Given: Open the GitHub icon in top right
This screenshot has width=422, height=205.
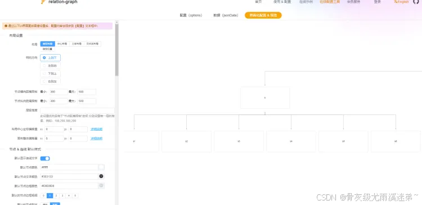Looking at the screenshot, I should (416, 2).
